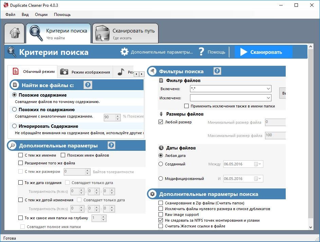
Task: Click the gear icon in Дополнительные параметры поиска header
Action: [x=152, y=194]
